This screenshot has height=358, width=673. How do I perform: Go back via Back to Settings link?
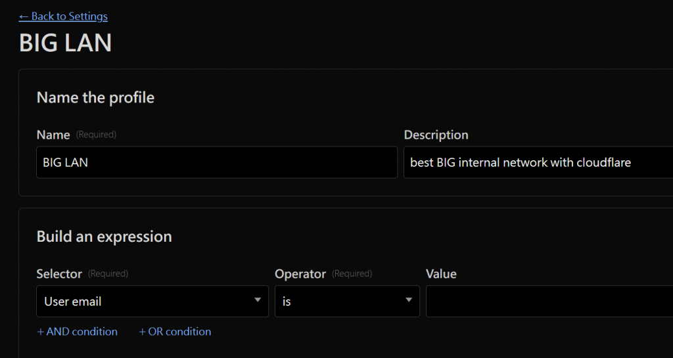tap(63, 16)
